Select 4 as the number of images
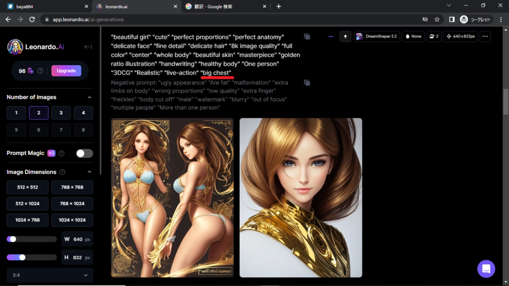Image resolution: width=509 pixels, height=286 pixels. pyautogui.click(x=83, y=113)
